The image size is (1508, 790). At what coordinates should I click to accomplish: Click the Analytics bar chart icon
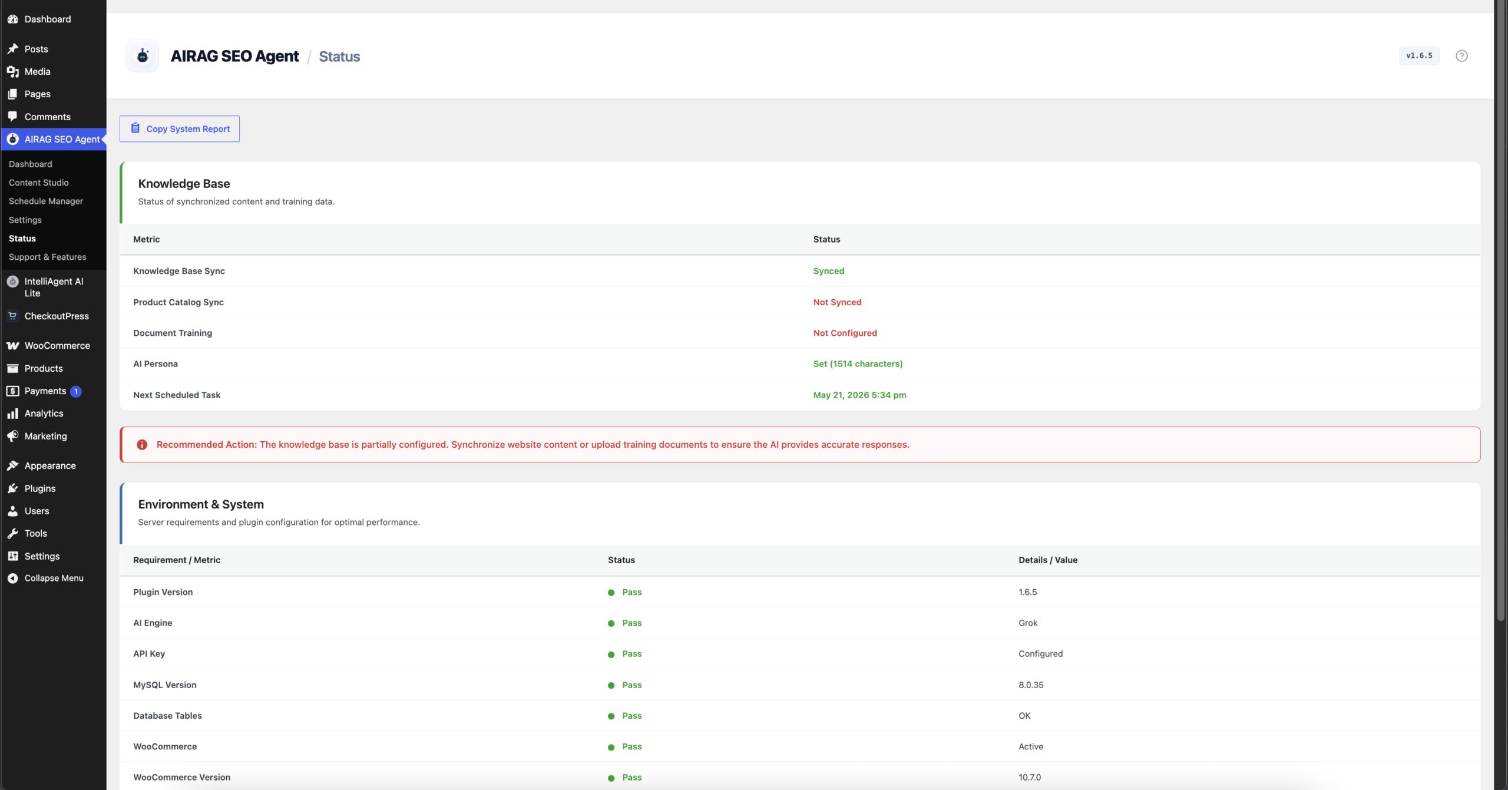point(12,414)
